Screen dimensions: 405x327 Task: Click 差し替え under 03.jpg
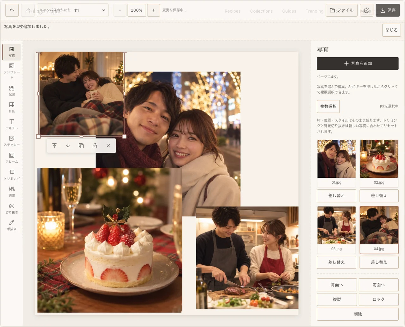336,262
